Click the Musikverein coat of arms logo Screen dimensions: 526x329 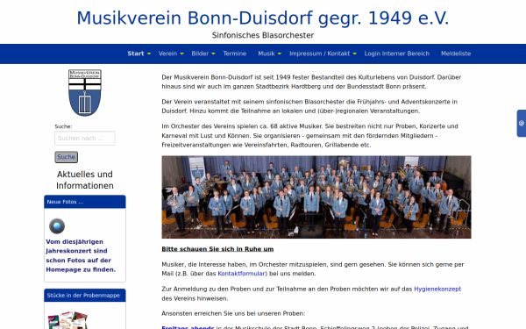point(85,93)
